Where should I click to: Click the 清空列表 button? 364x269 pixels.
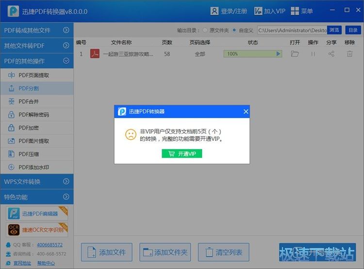click(224, 252)
